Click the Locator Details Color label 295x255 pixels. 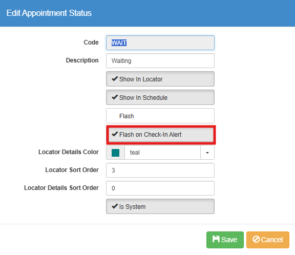(69, 152)
